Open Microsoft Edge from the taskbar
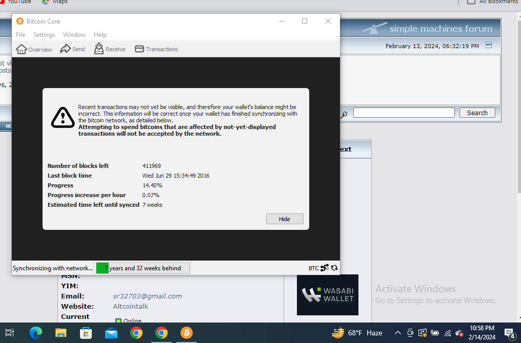The image size is (521, 343). (x=35, y=333)
